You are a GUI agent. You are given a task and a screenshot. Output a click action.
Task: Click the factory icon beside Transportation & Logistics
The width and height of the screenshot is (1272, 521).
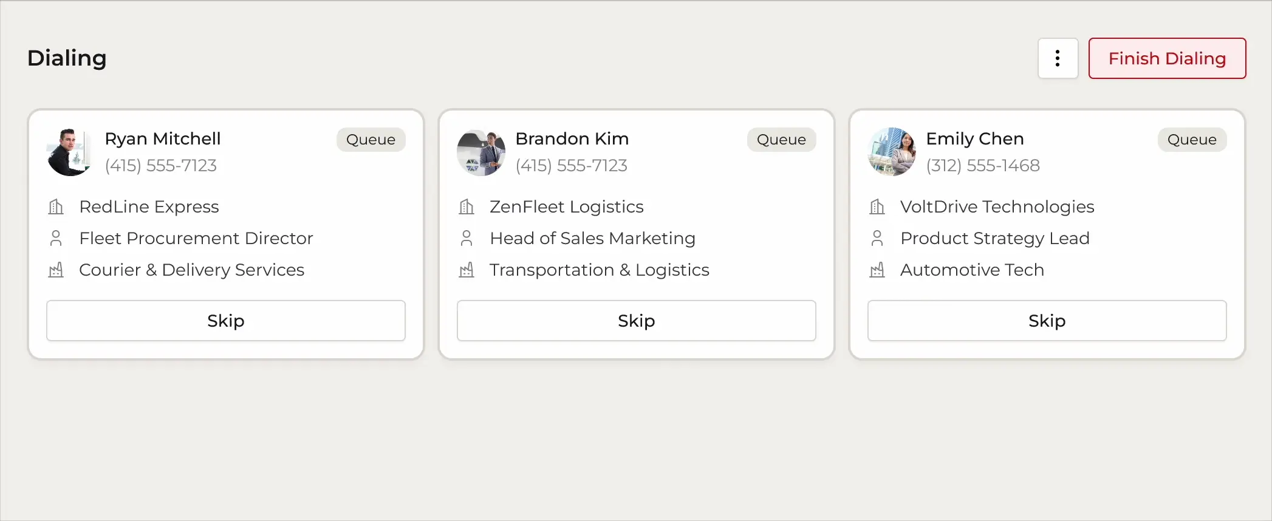(467, 270)
